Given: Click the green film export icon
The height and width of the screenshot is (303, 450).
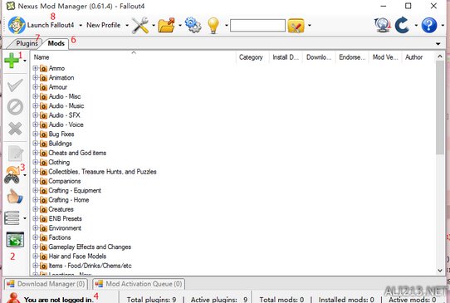Looking at the screenshot, I should [15, 240].
